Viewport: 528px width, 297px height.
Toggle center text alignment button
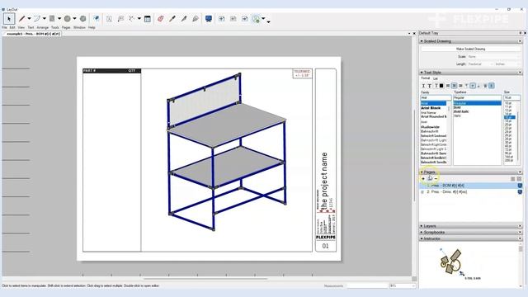[x=455, y=86]
